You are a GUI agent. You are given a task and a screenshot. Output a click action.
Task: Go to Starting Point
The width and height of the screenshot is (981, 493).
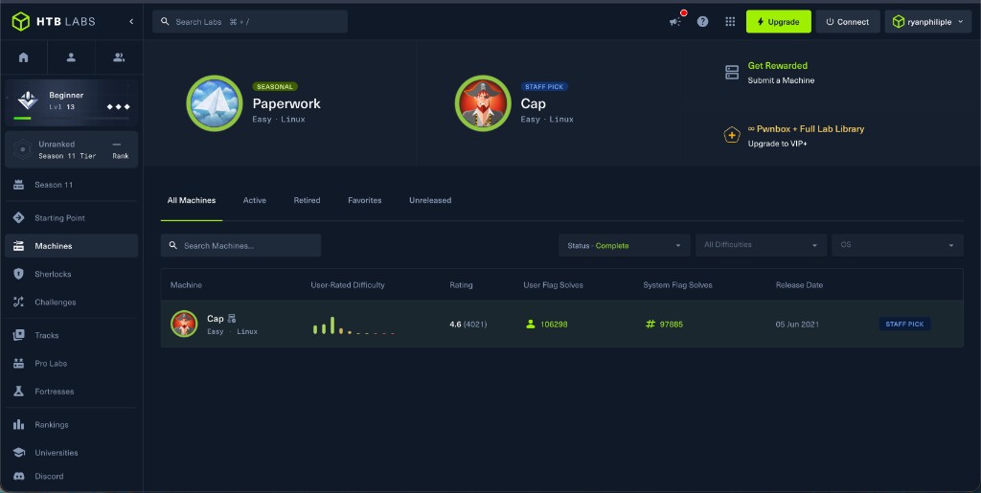point(71,218)
